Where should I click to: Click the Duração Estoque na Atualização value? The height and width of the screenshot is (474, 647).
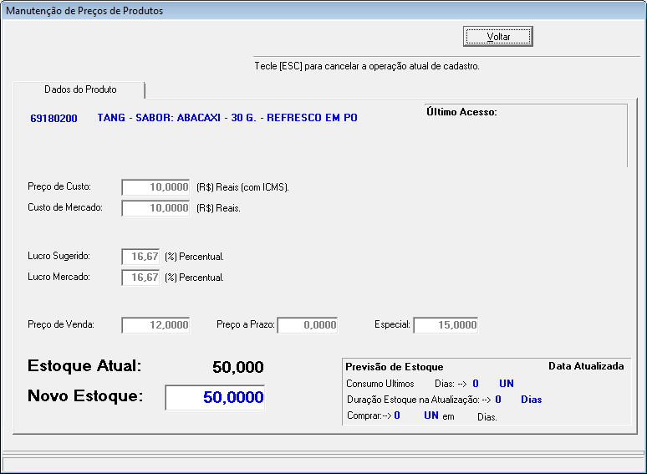click(498, 400)
